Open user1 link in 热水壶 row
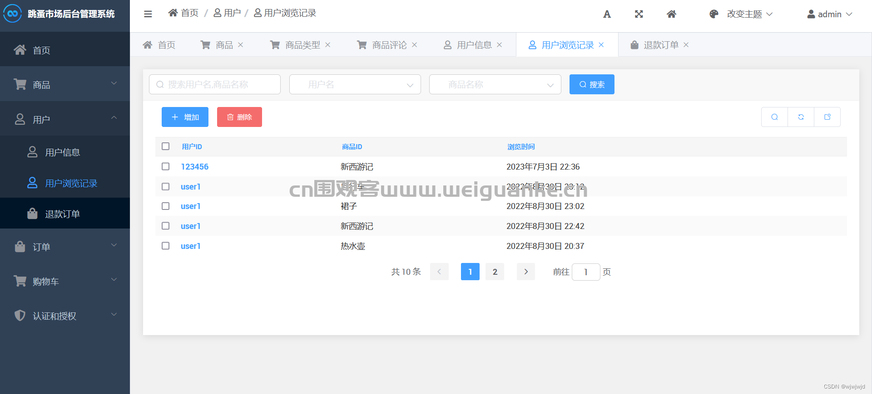872x394 pixels. (x=190, y=246)
